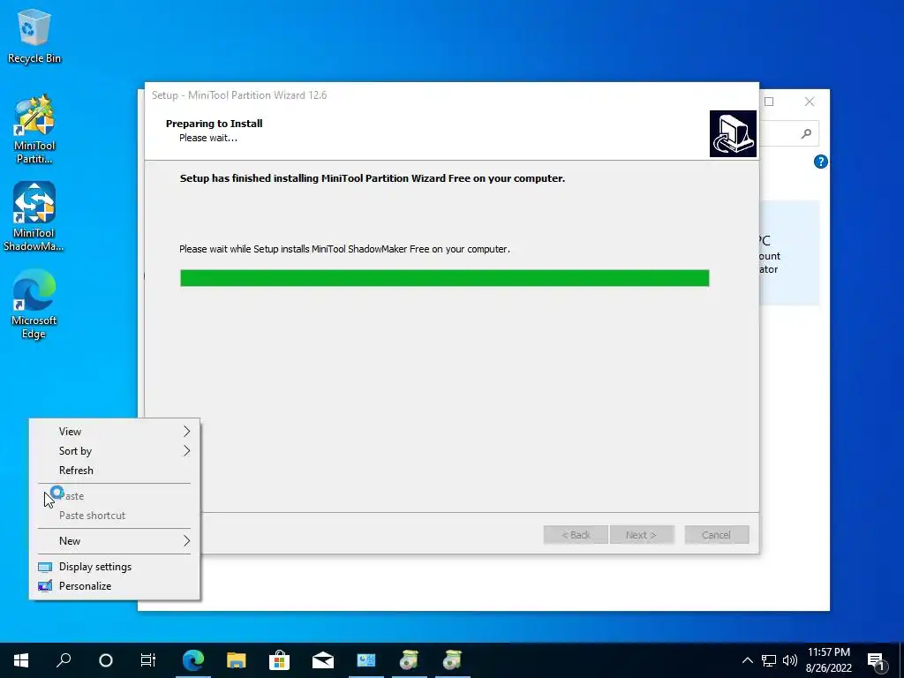Click the installer computer logo in setup header
The image size is (904, 678).
point(732,133)
